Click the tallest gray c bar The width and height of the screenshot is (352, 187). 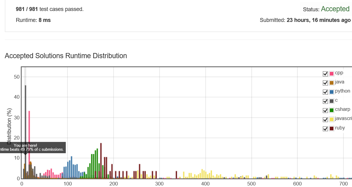(26, 131)
